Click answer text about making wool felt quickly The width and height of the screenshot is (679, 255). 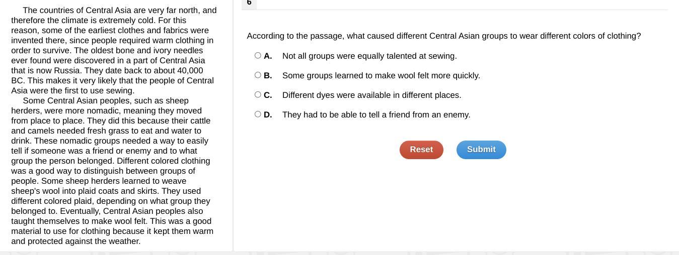[381, 76]
